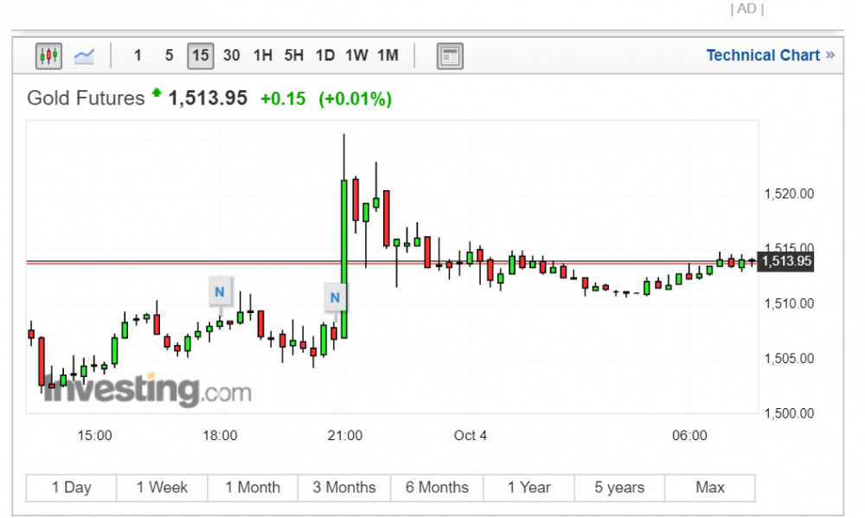Click the Oct 4 date label
Image resolution: width=865 pixels, height=518 pixels.
470,436
